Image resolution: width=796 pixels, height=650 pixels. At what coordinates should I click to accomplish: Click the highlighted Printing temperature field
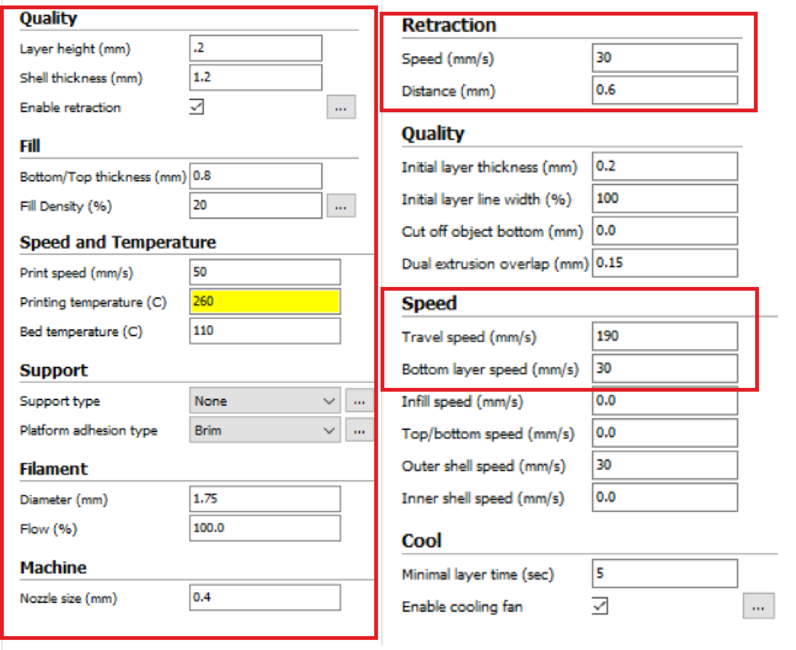point(265,301)
